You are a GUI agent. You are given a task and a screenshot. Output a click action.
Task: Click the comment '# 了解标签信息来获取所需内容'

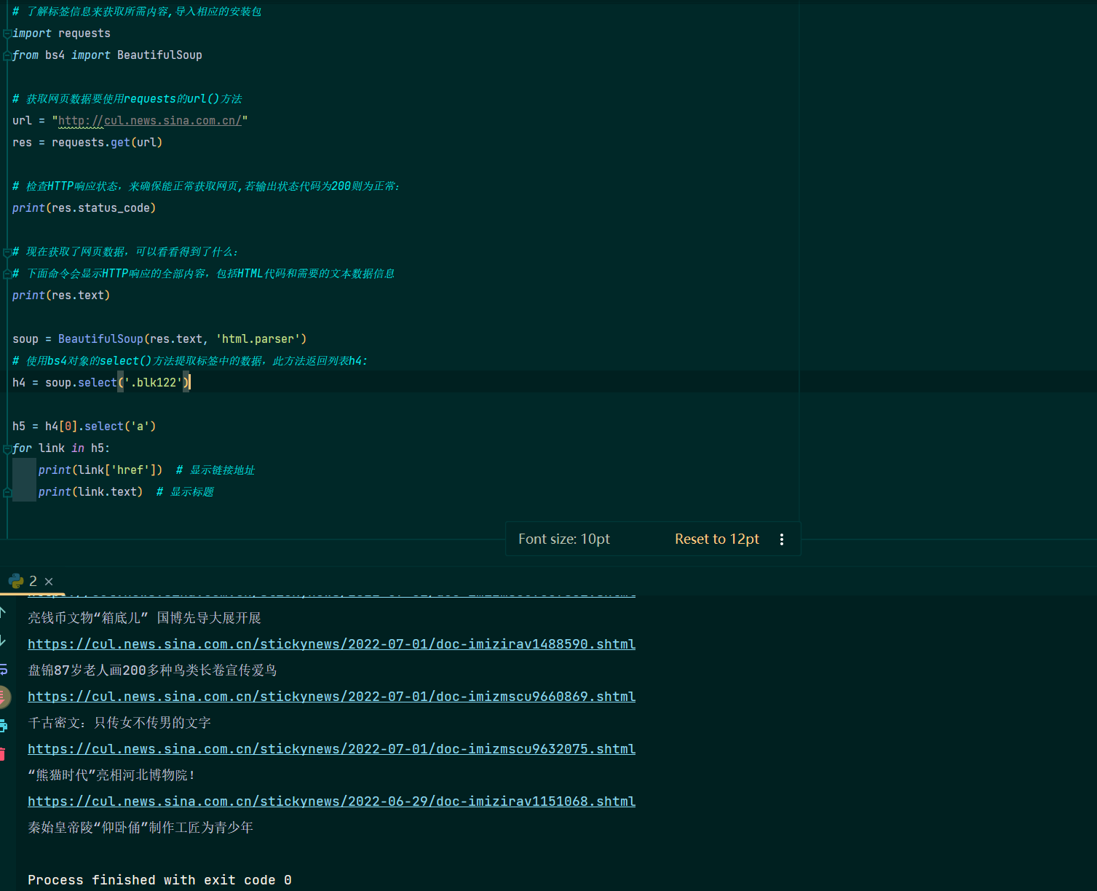click(137, 12)
